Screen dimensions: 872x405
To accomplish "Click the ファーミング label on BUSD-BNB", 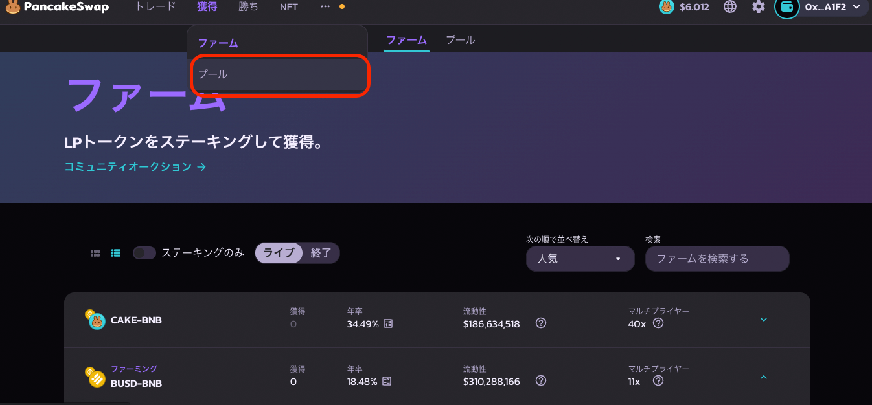I will click(134, 369).
